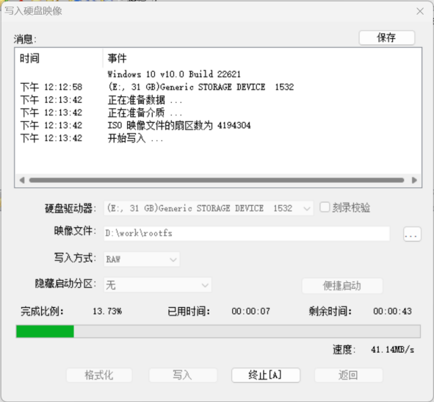Select the 开始写入 log row
The image size is (434, 402).
coord(218,138)
